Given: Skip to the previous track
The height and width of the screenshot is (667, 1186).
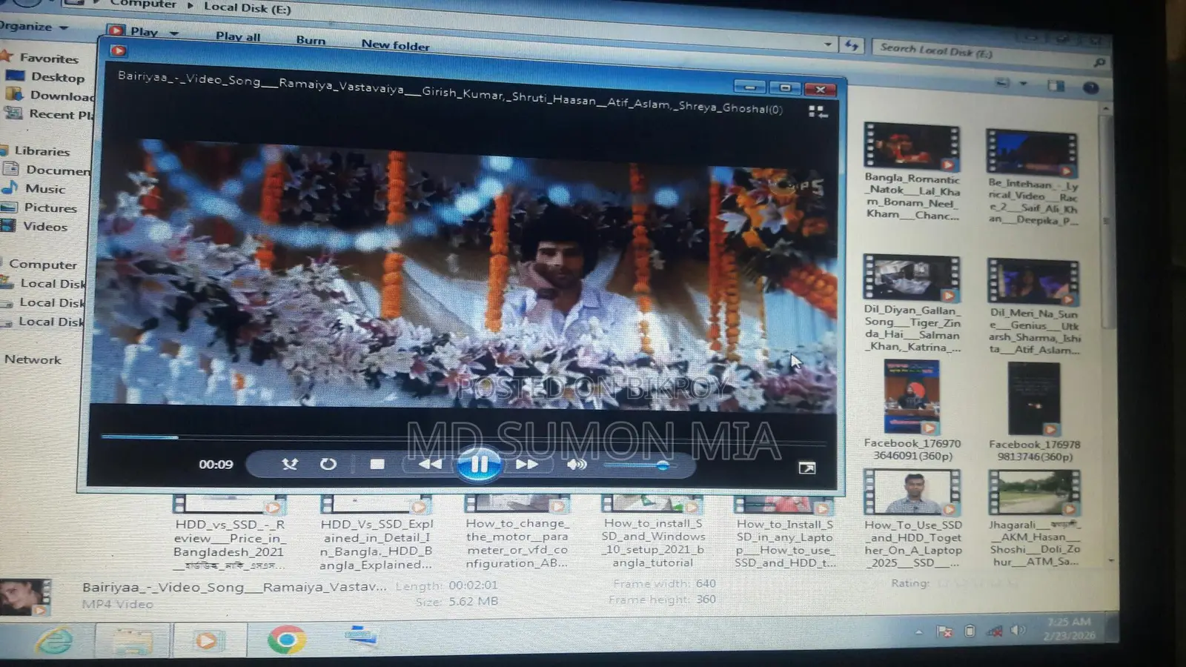Looking at the screenshot, I should (429, 464).
